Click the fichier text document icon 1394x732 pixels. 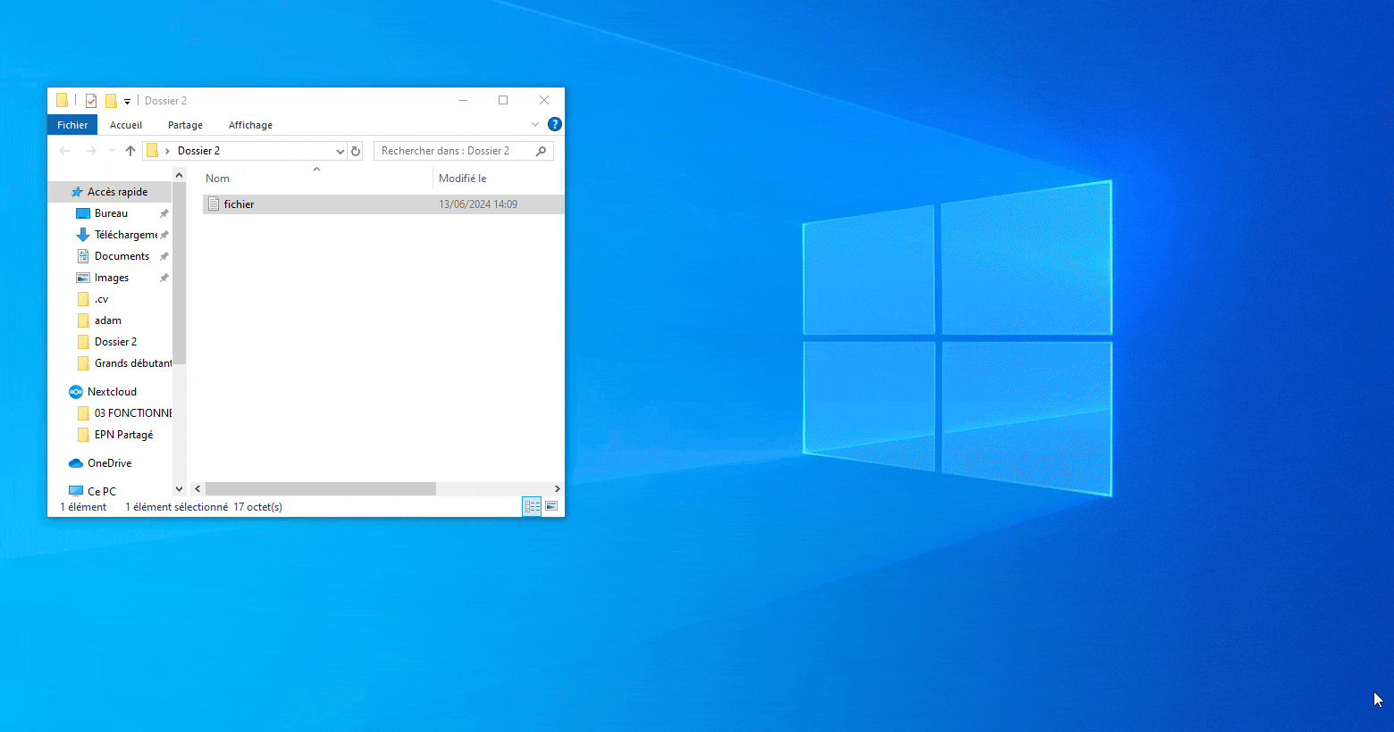coord(214,204)
